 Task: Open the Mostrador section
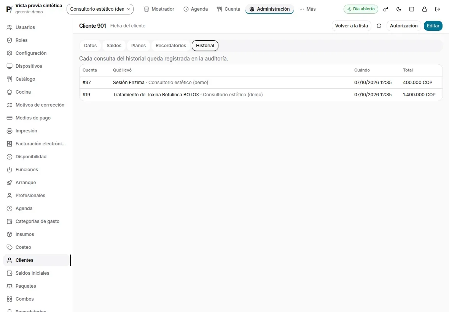click(x=159, y=9)
